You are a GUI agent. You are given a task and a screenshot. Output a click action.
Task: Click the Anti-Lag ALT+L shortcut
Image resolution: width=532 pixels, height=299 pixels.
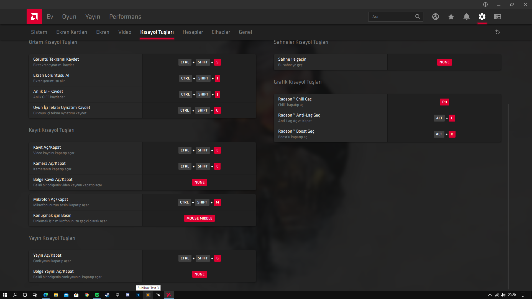[x=444, y=118]
